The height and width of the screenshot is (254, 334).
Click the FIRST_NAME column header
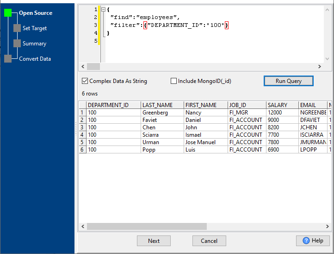205,105
